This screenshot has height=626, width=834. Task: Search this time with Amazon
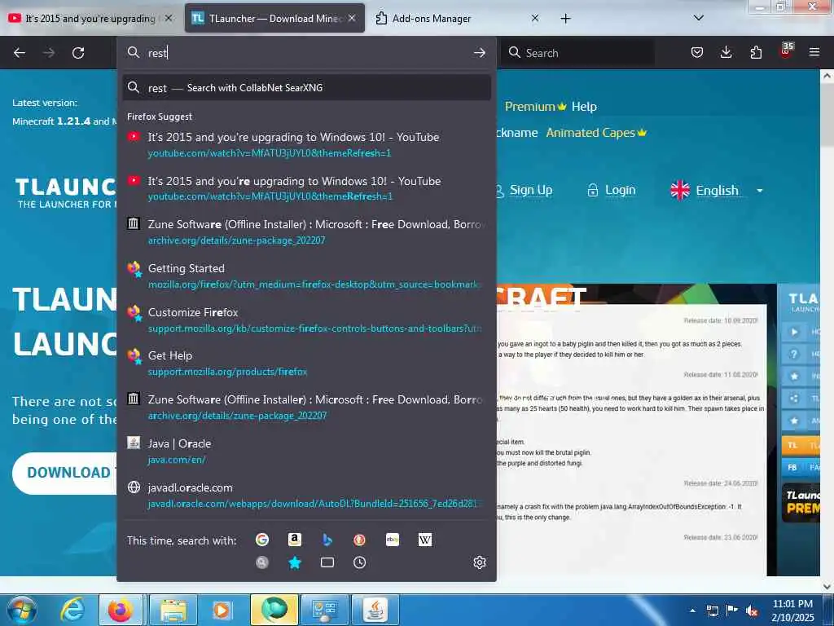pyautogui.click(x=295, y=540)
